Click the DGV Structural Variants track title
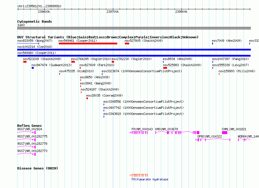Screen dimensions: 259x188 coord(108,37)
